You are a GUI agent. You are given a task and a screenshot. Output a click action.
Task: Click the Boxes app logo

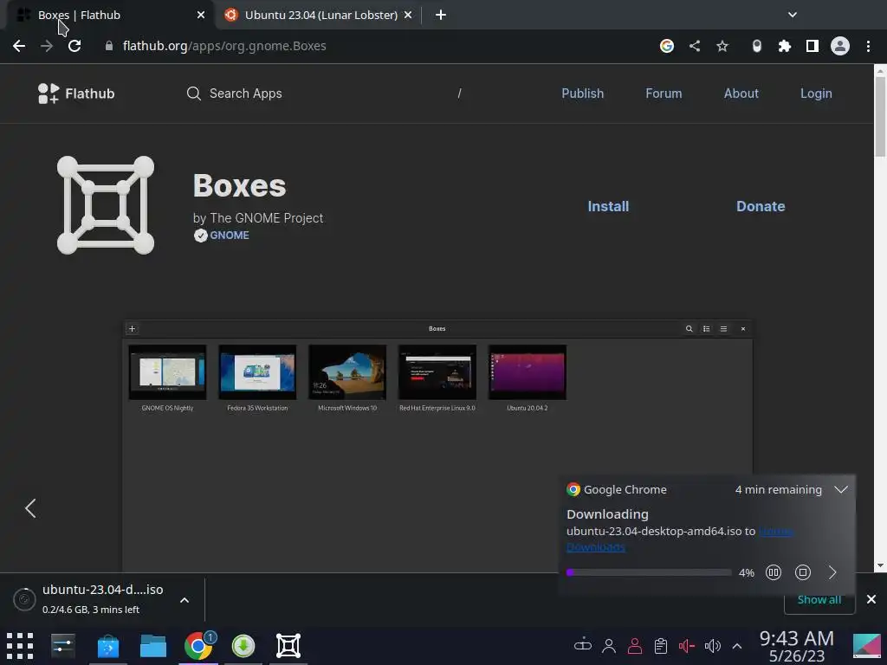tap(106, 205)
